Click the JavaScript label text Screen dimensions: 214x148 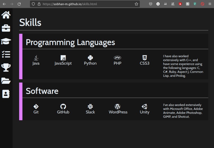click(x=63, y=63)
